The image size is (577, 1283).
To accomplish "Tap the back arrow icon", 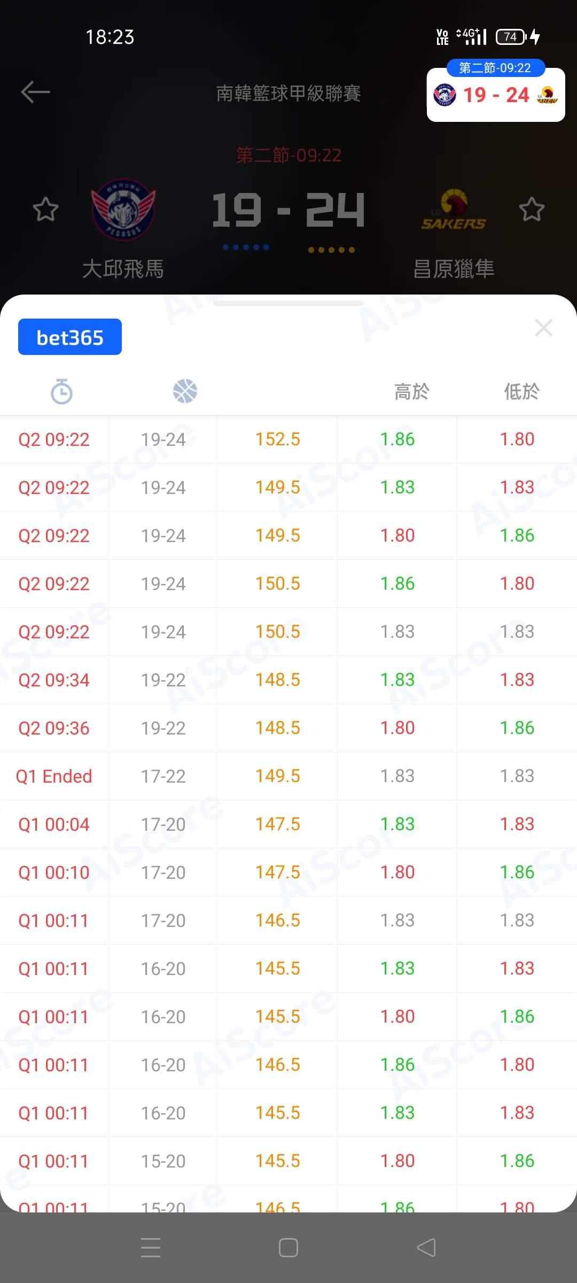I will click(35, 92).
